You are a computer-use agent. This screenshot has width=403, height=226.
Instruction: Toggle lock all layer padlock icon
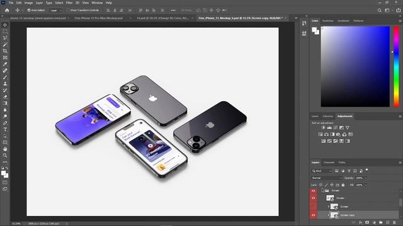point(343,185)
